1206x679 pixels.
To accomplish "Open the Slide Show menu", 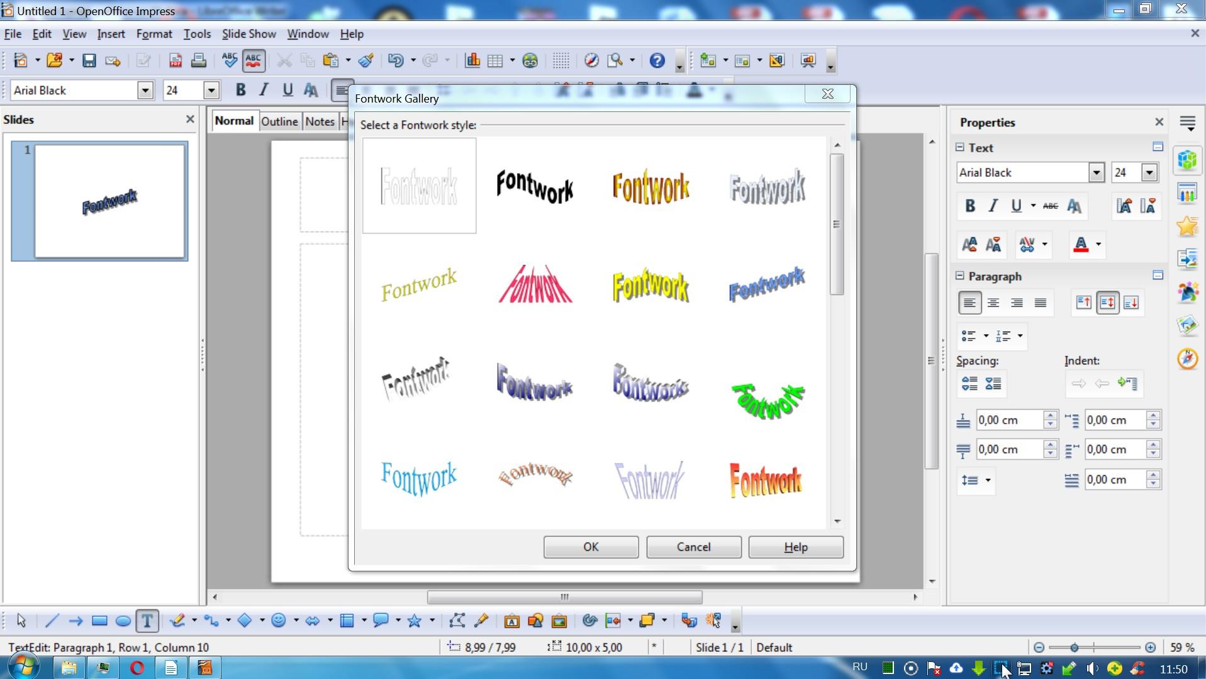I will (x=248, y=34).
